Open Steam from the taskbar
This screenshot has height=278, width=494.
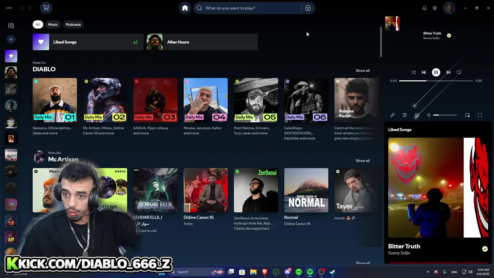tap(332, 272)
